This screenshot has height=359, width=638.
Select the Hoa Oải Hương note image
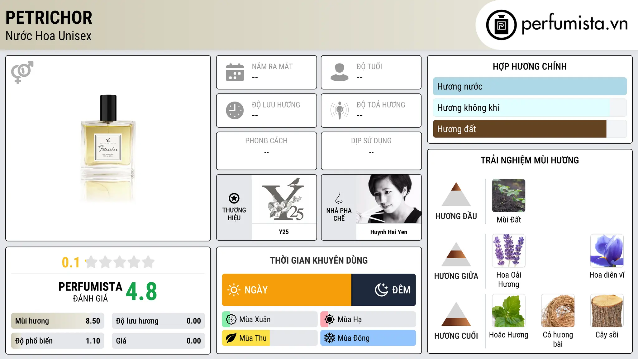509,251
